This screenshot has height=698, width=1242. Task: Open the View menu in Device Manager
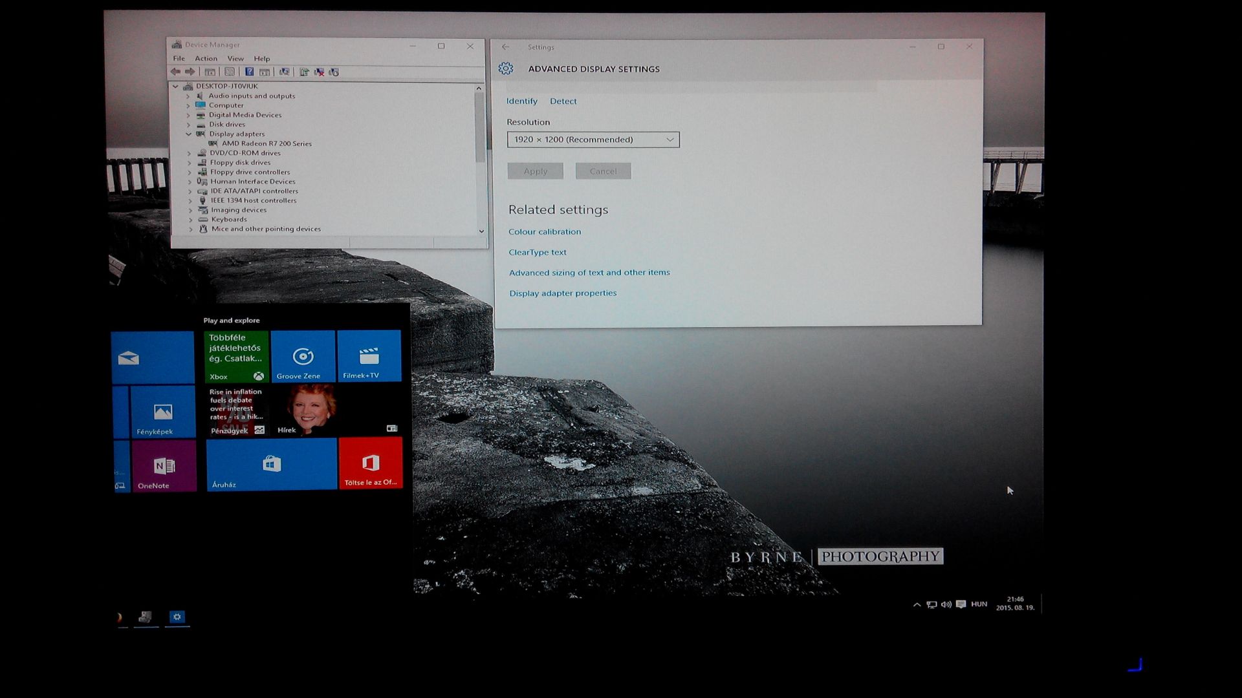pos(235,58)
